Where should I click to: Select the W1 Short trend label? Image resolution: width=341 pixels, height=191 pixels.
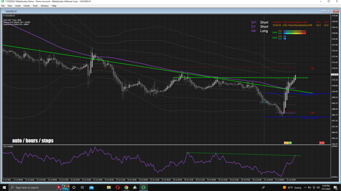(x=260, y=22)
